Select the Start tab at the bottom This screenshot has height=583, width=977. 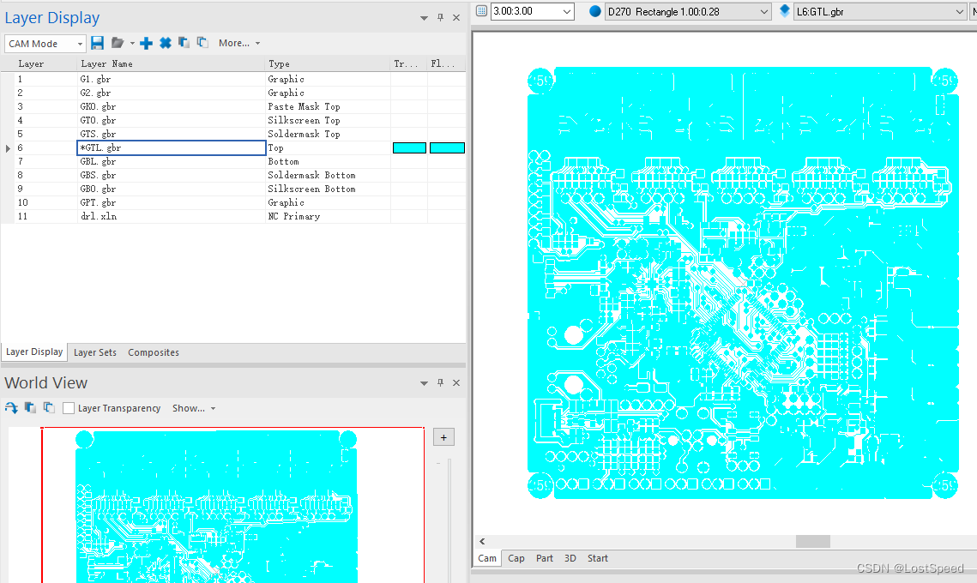598,558
